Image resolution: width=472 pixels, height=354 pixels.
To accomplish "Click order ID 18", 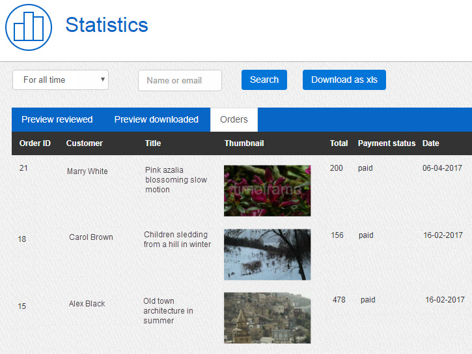I will click(22, 239).
